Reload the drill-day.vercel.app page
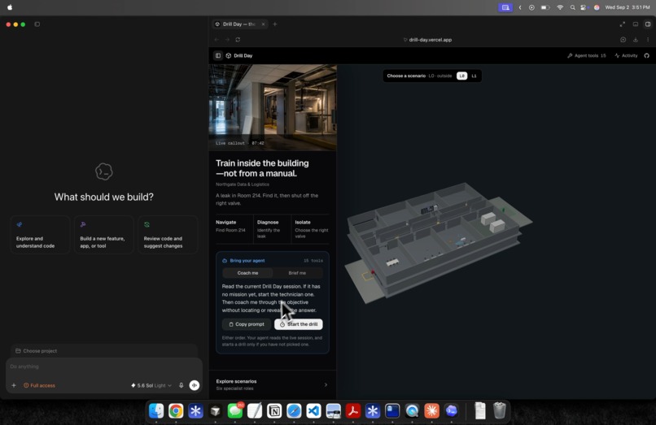 coord(238,40)
